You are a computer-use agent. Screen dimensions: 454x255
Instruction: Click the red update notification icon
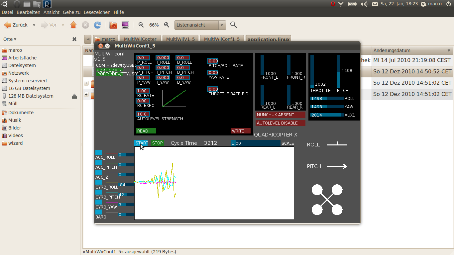click(x=333, y=4)
